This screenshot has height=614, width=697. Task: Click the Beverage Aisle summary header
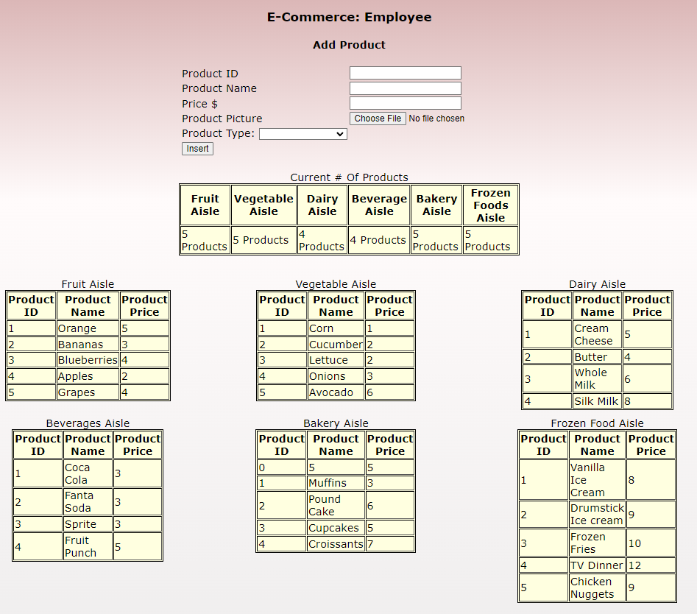[x=379, y=205]
